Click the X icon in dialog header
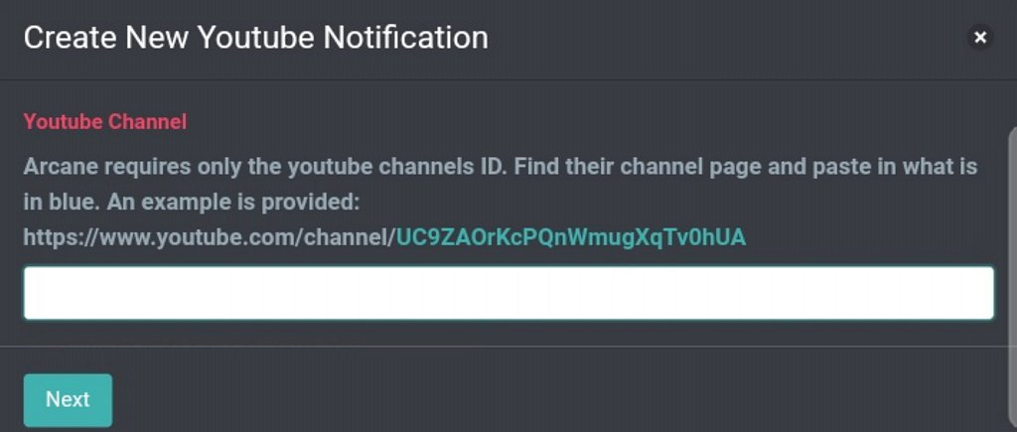 [x=980, y=38]
